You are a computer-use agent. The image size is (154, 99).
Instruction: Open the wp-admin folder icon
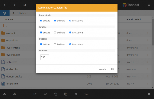[x=3, y=40]
